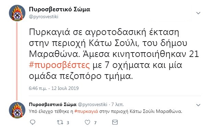213x127 pixels.
Task: Click the reply speech bubble icon
Action: coord(33,122)
